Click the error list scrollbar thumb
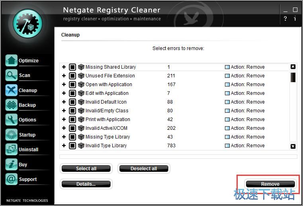This screenshot has height=206, width=303. [x=293, y=77]
